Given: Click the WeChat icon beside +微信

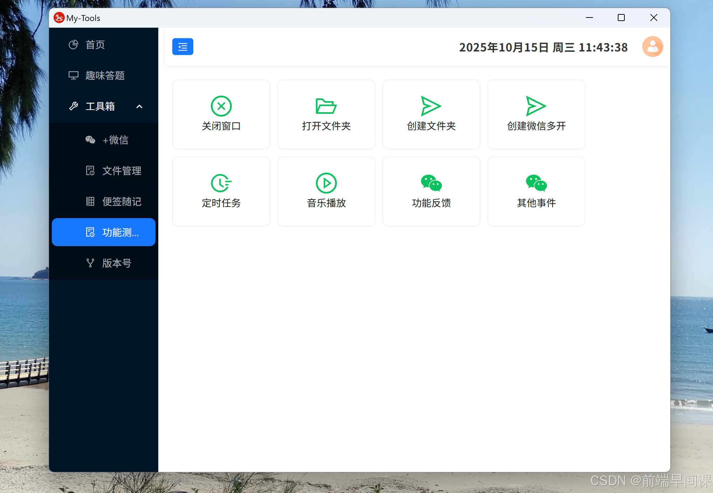Looking at the screenshot, I should 90,140.
